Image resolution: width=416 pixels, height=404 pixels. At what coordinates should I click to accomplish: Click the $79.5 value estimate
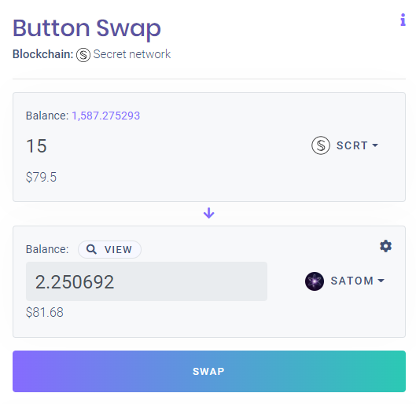[41, 177]
